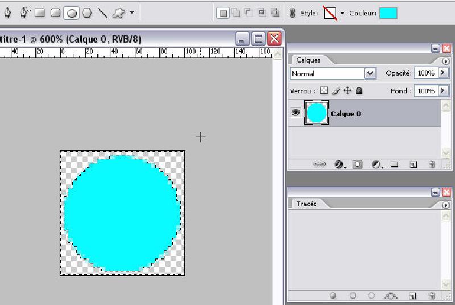Choose the create new shape layer mode
The height and width of the screenshot is (305, 455).
223,13
